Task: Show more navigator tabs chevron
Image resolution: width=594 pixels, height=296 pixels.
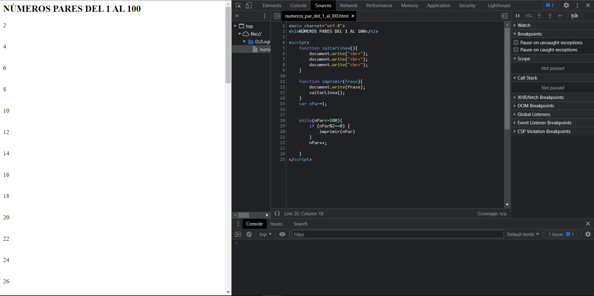Action: tap(237, 16)
